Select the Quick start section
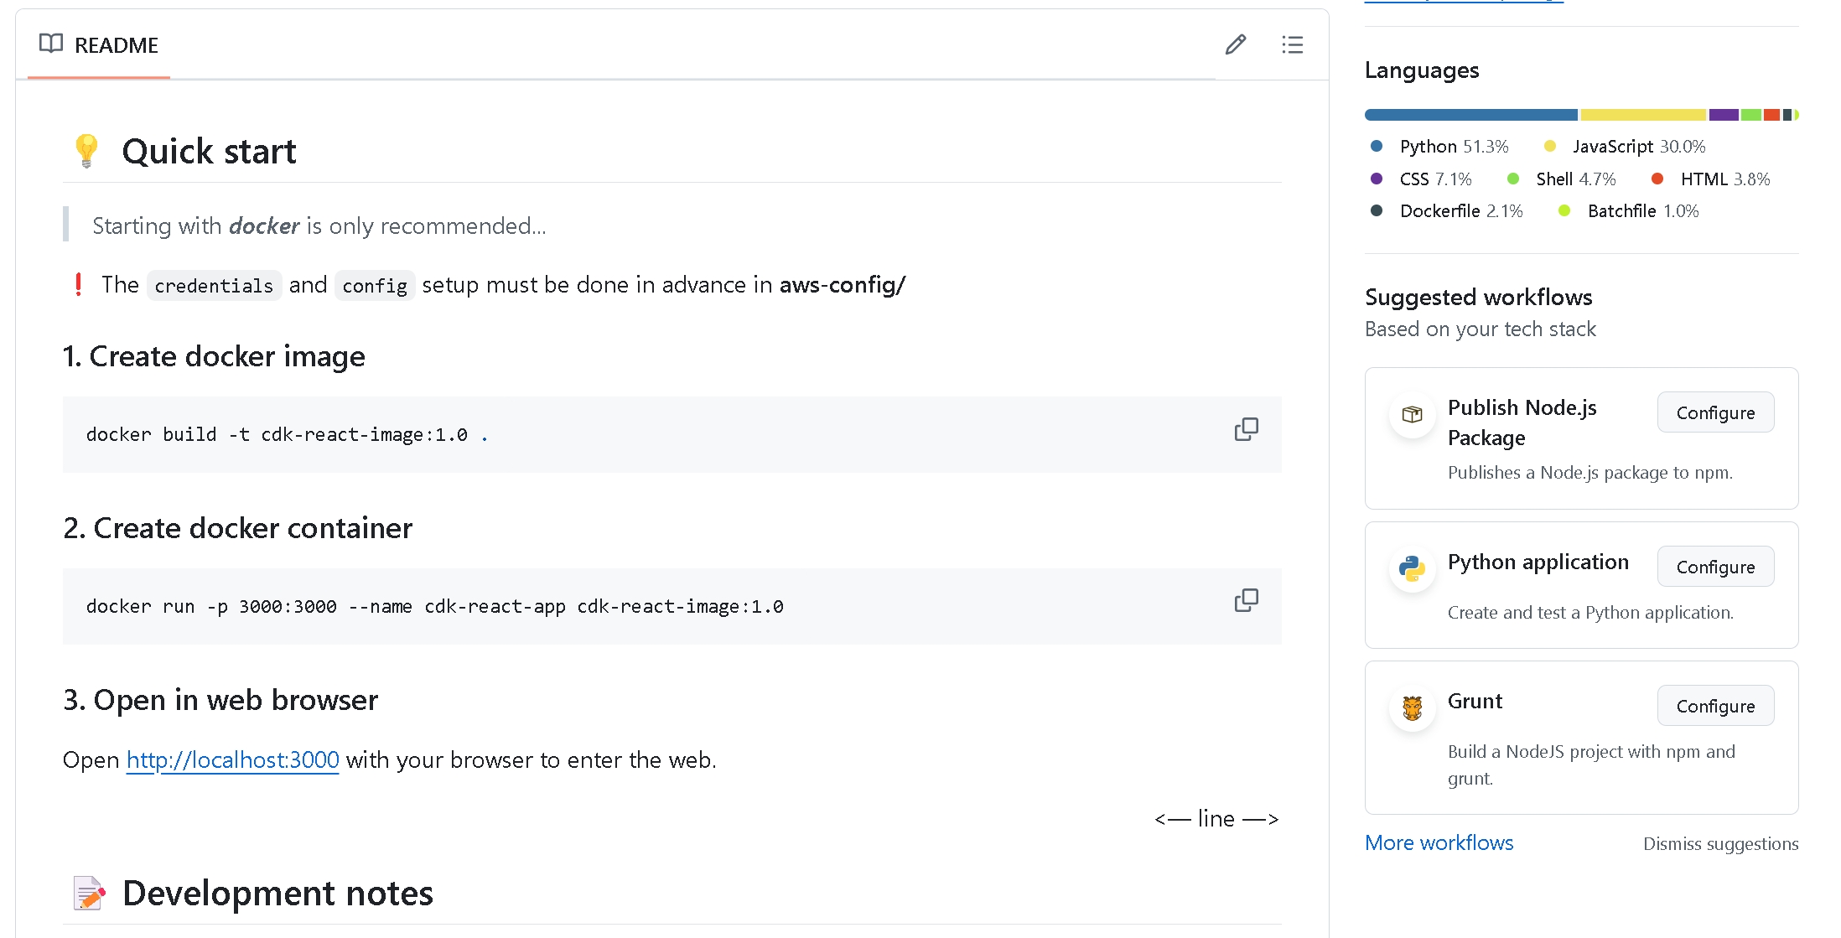The width and height of the screenshot is (1841, 938). (x=210, y=151)
